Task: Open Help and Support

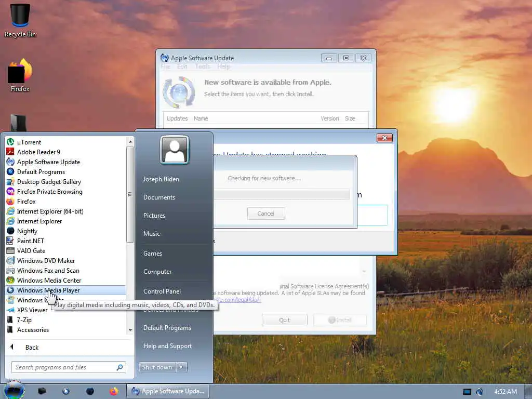Action: coord(167,346)
